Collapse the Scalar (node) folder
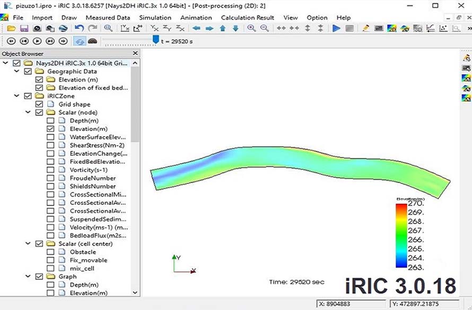Image resolution: width=472 pixels, height=310 pixels. (28, 112)
